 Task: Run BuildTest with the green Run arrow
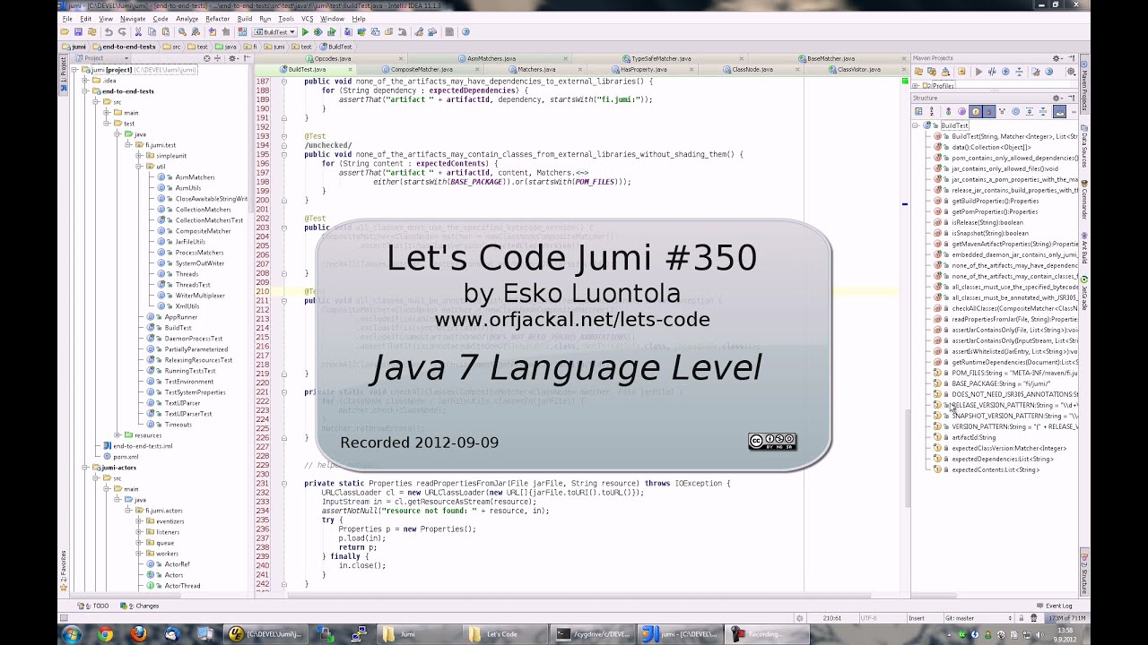click(305, 31)
